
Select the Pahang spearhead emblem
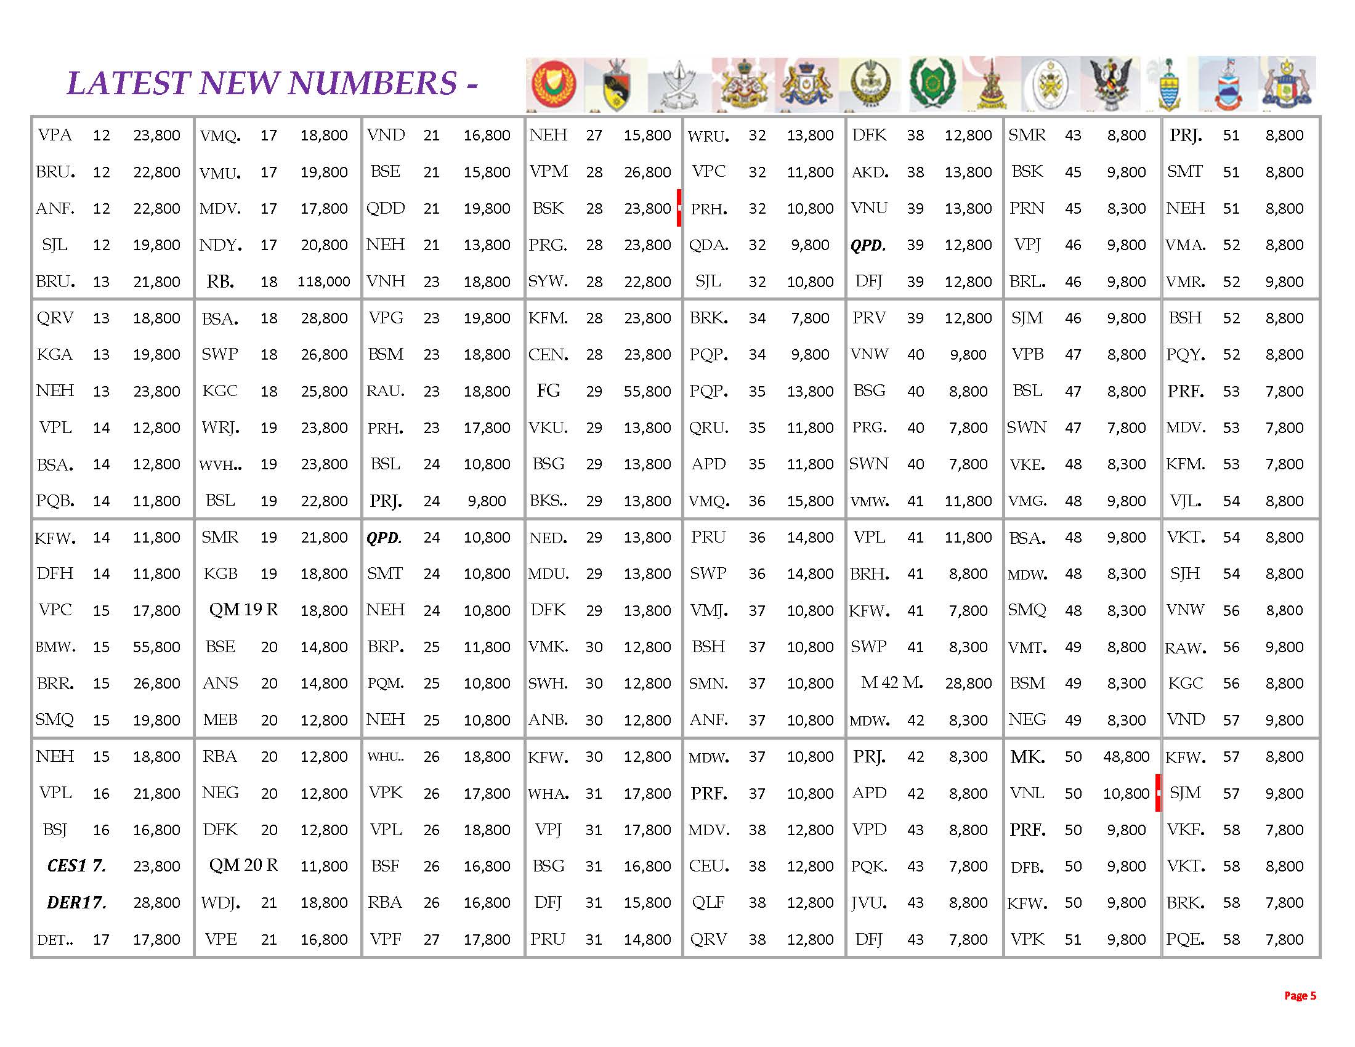click(678, 85)
